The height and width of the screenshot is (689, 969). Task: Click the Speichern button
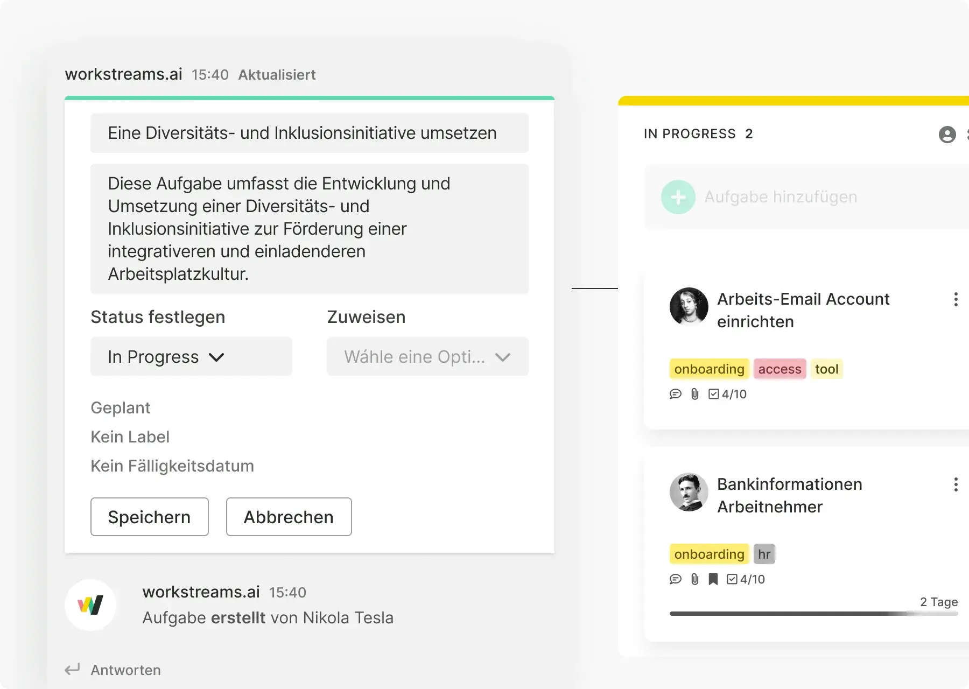click(149, 517)
